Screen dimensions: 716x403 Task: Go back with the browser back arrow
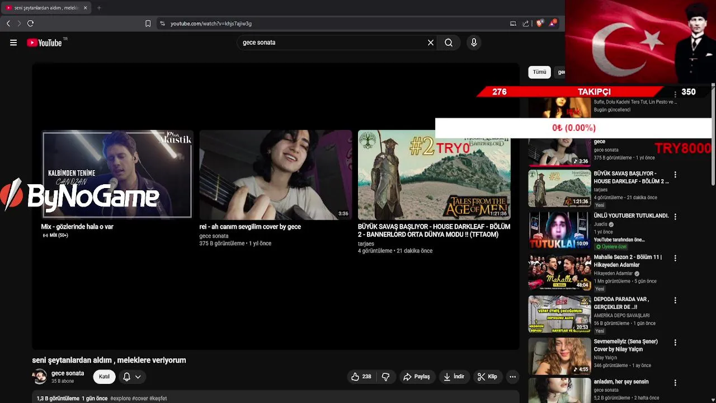click(x=8, y=24)
